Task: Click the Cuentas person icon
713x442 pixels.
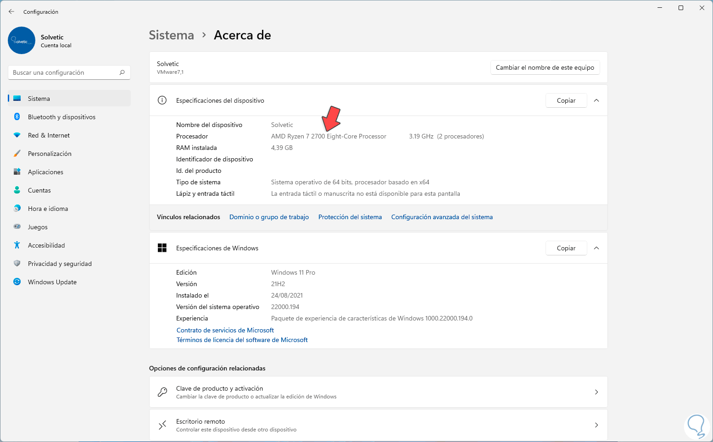Action: point(17,190)
